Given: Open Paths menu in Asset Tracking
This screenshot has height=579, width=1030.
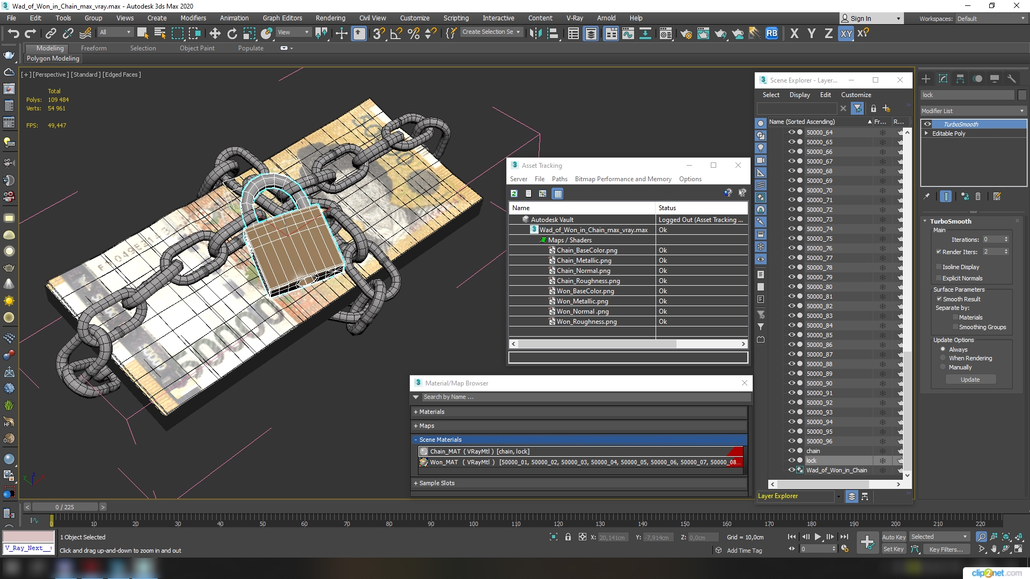Looking at the screenshot, I should point(560,179).
